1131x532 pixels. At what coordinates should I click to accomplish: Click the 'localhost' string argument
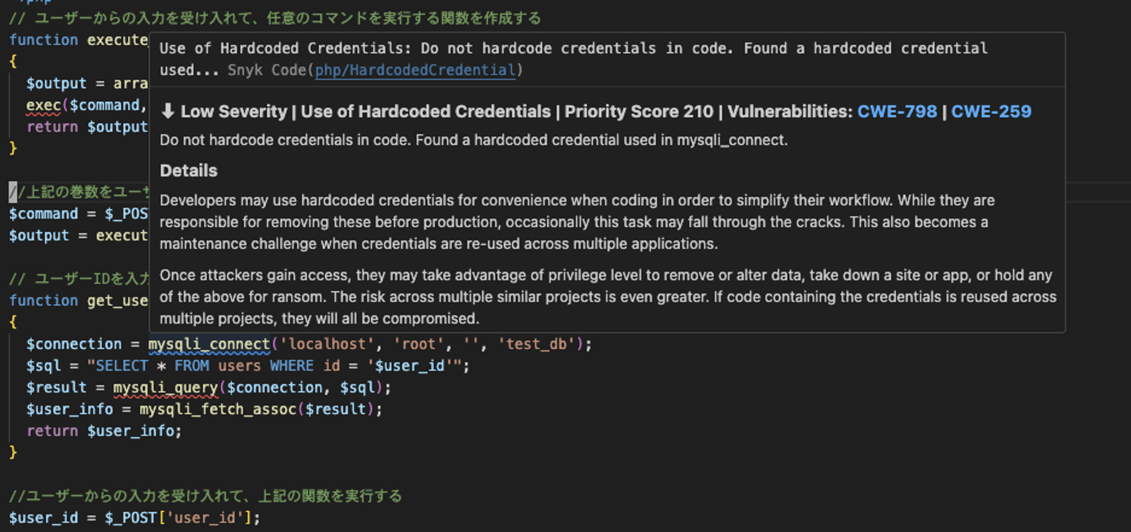(x=327, y=344)
